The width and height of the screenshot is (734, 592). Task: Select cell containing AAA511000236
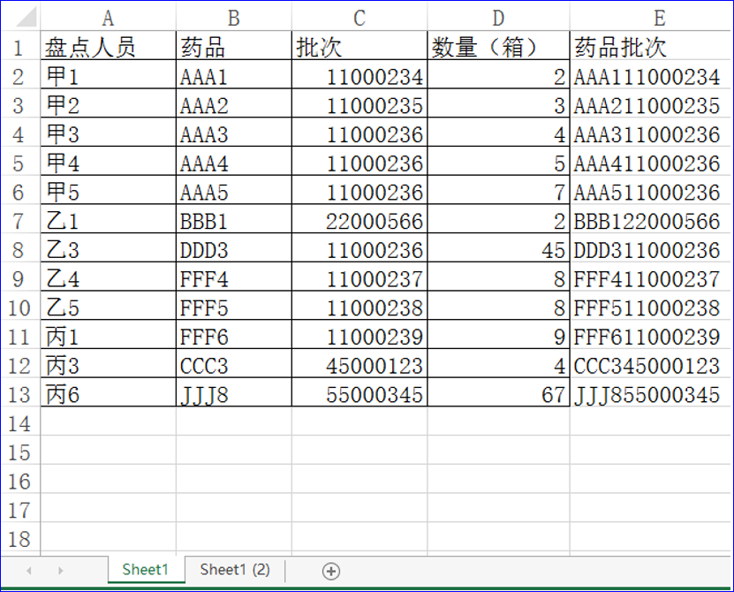tap(651, 192)
